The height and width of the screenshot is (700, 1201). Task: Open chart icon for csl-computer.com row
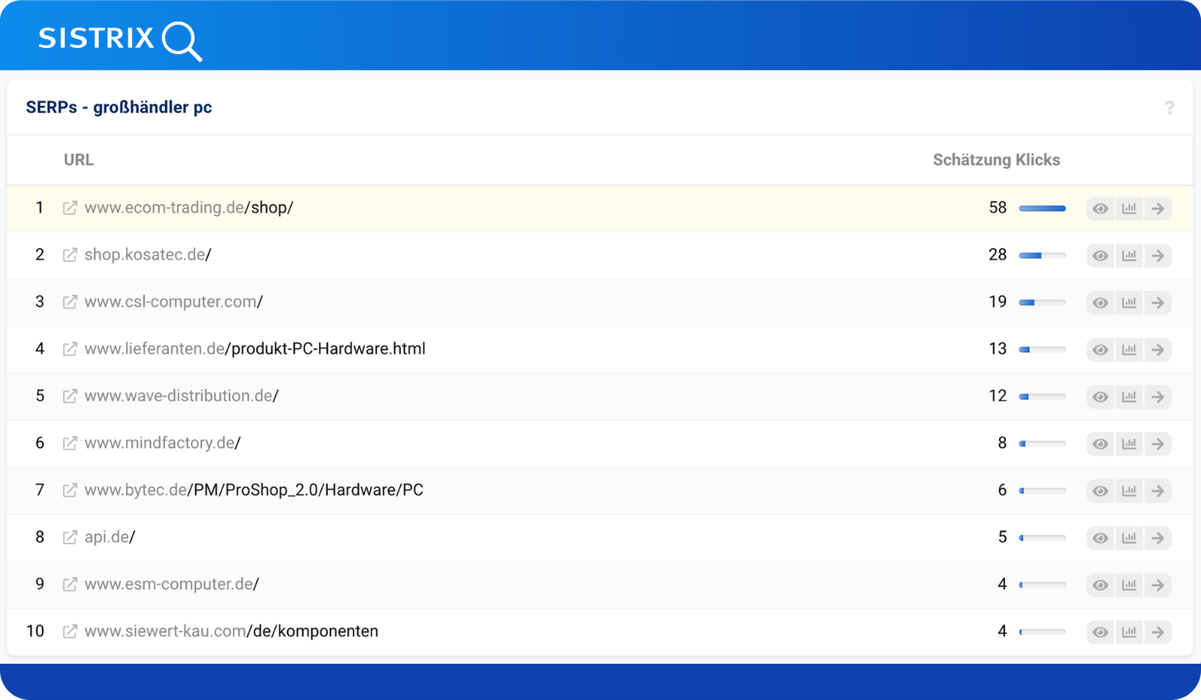coord(1129,302)
